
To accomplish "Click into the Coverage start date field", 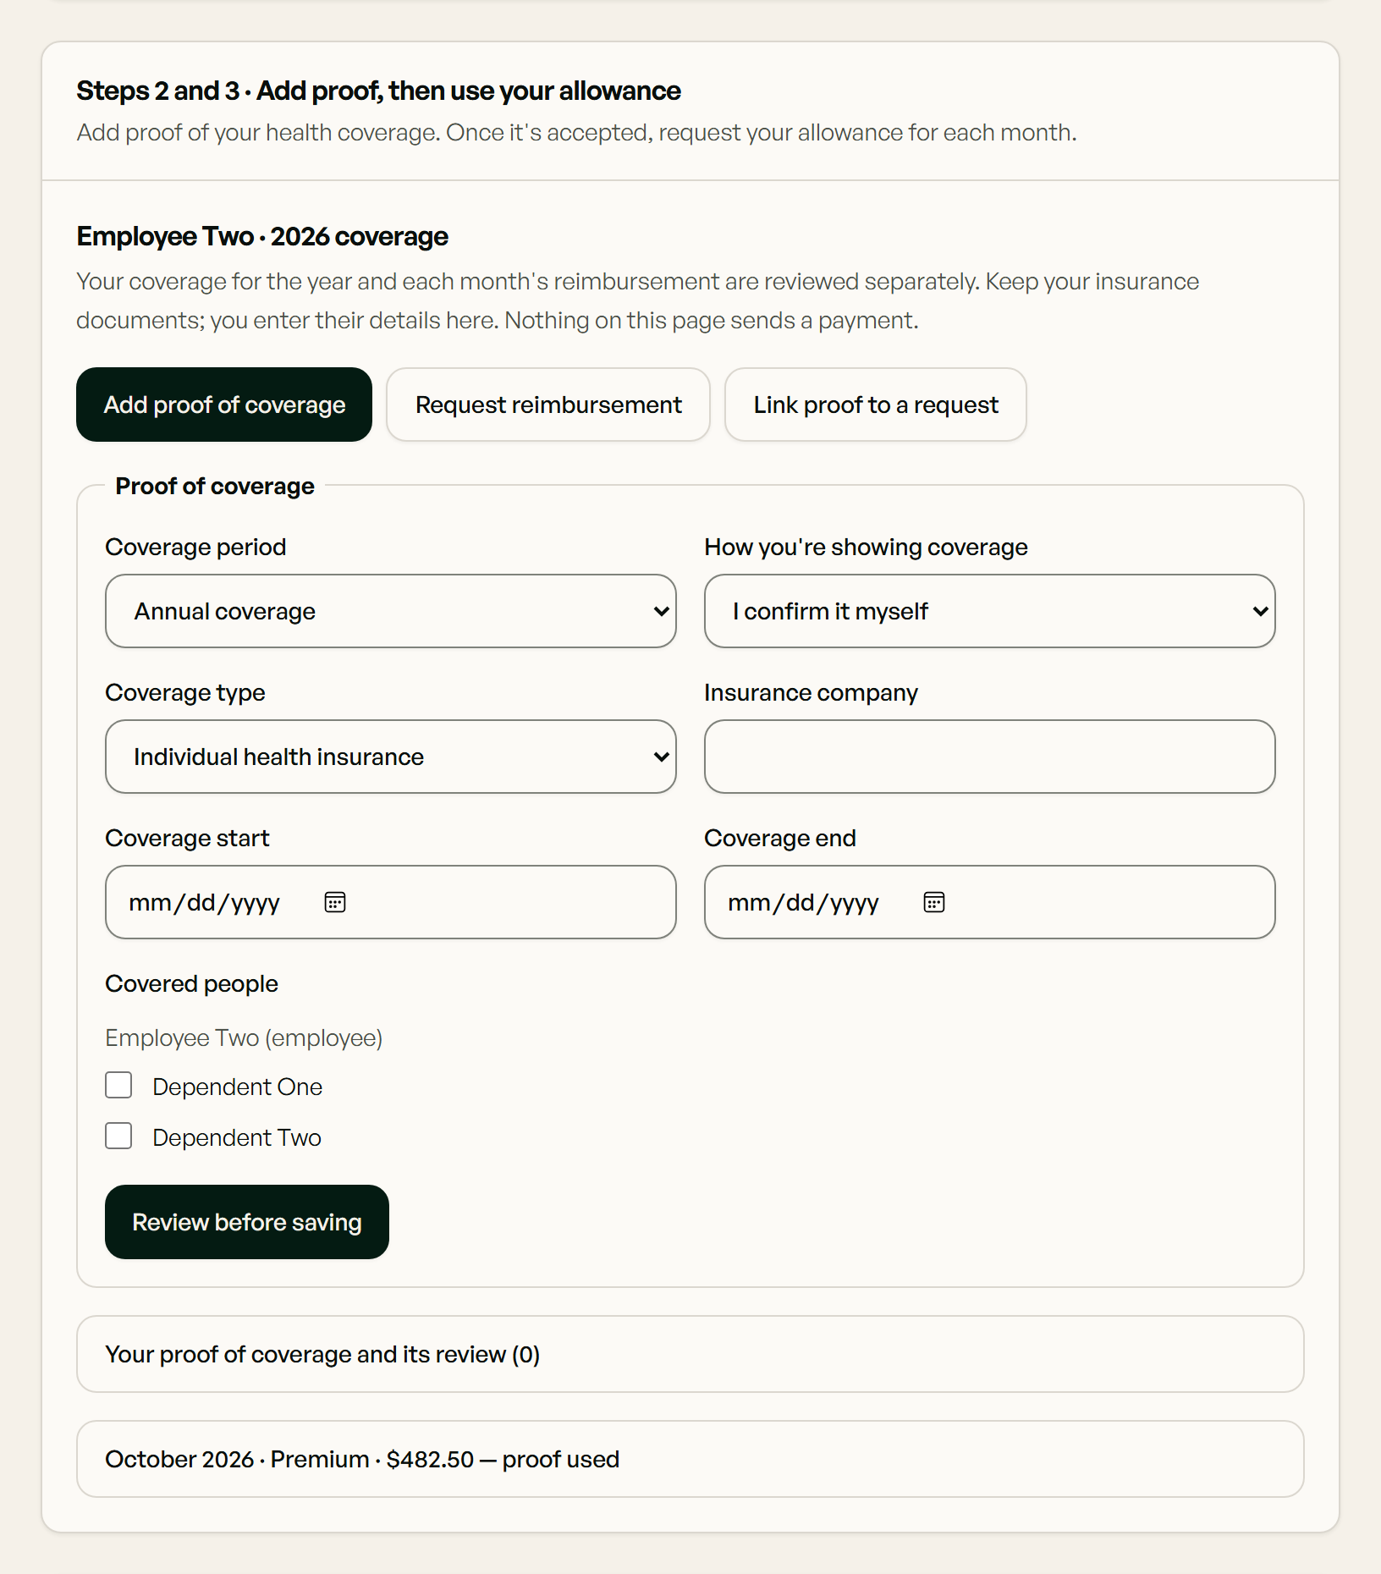I will pyautogui.click(x=391, y=902).
